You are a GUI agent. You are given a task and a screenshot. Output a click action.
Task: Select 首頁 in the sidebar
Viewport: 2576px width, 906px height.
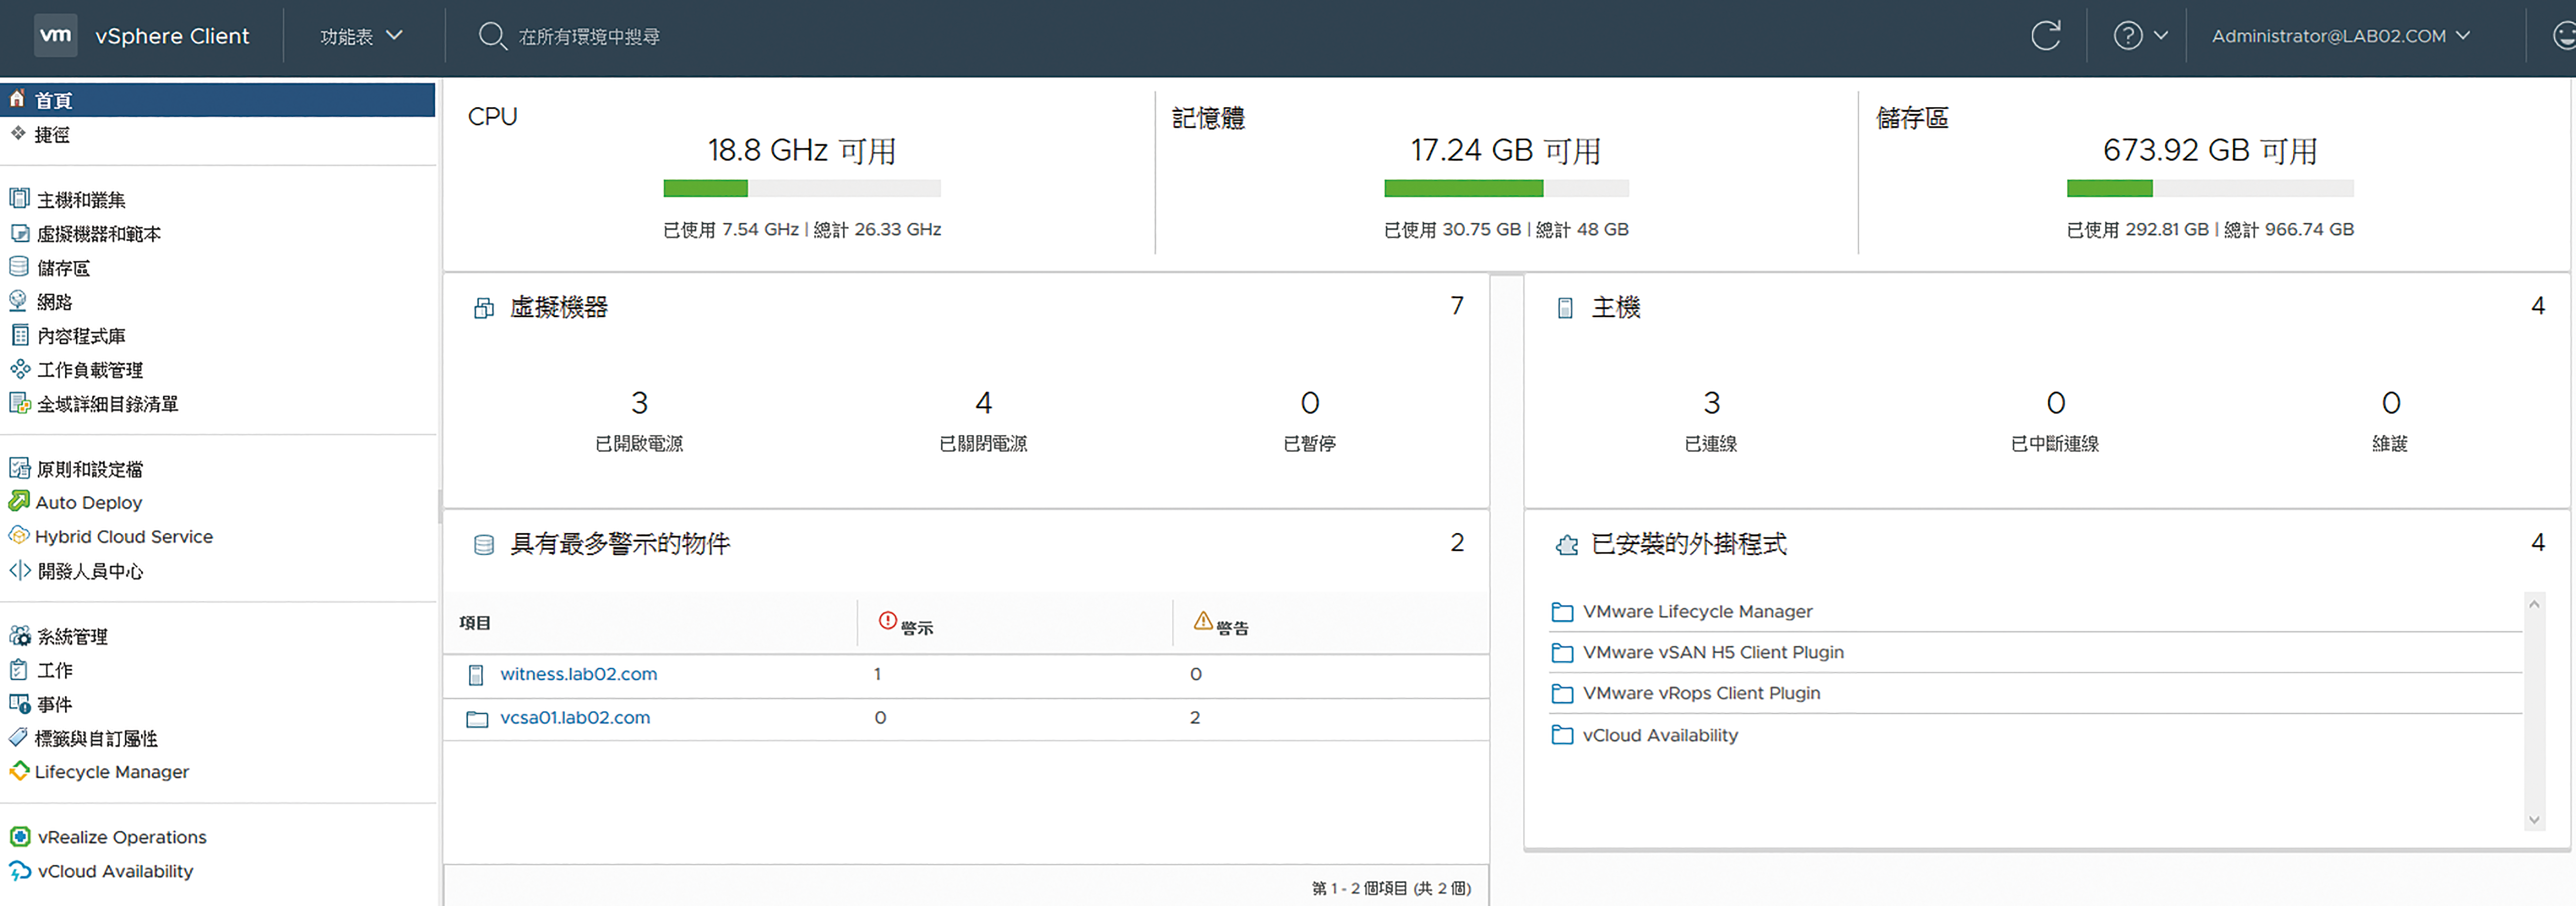[218, 100]
